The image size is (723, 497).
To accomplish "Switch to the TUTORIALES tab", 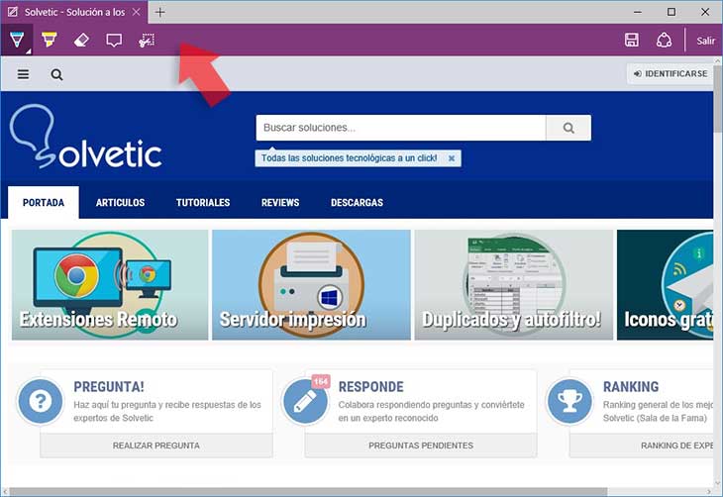I will (x=203, y=202).
